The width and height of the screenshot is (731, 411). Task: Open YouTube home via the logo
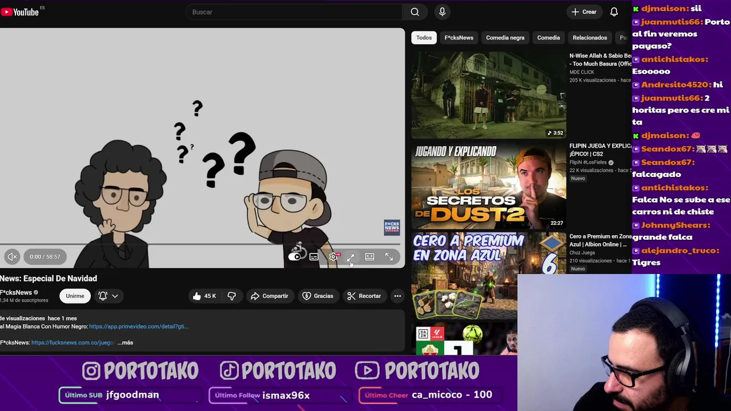(21, 11)
